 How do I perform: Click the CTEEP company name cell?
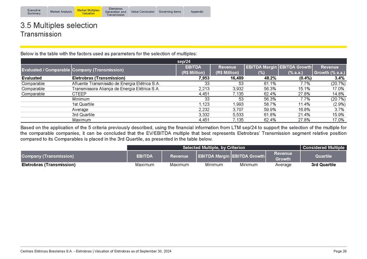[x=79, y=94]
